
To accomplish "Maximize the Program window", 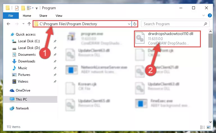I will point(194,8).
